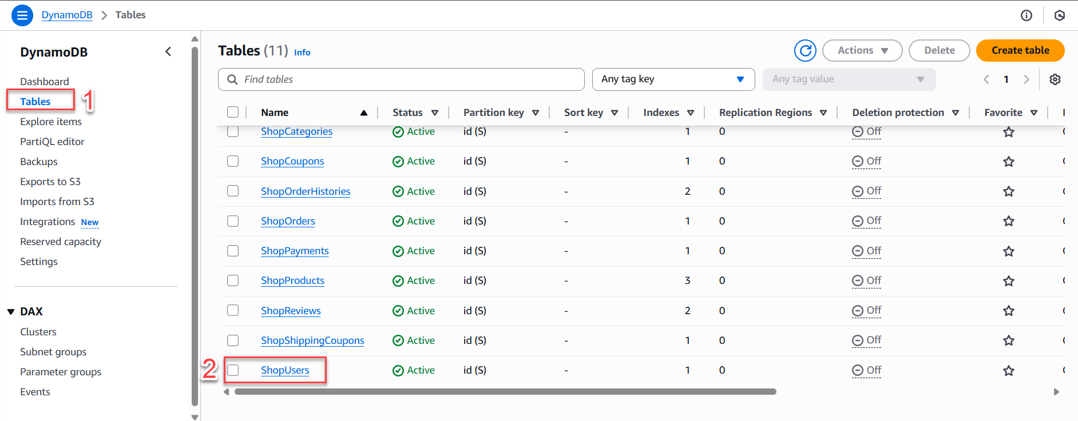Open DAX Clusters page
Image resolution: width=1078 pixels, height=421 pixels.
(x=38, y=332)
